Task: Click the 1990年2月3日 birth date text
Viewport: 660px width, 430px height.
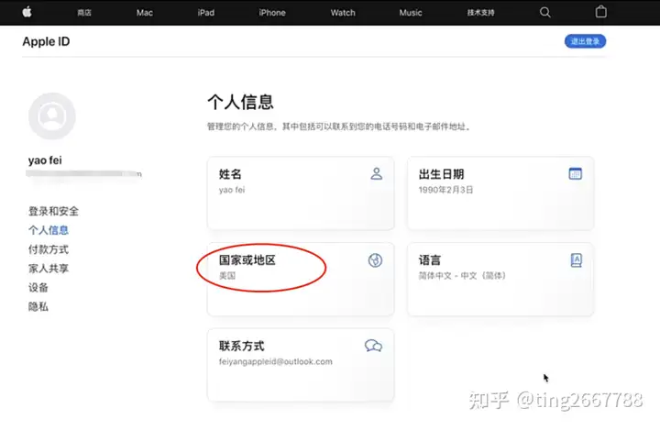Action: tap(445, 190)
